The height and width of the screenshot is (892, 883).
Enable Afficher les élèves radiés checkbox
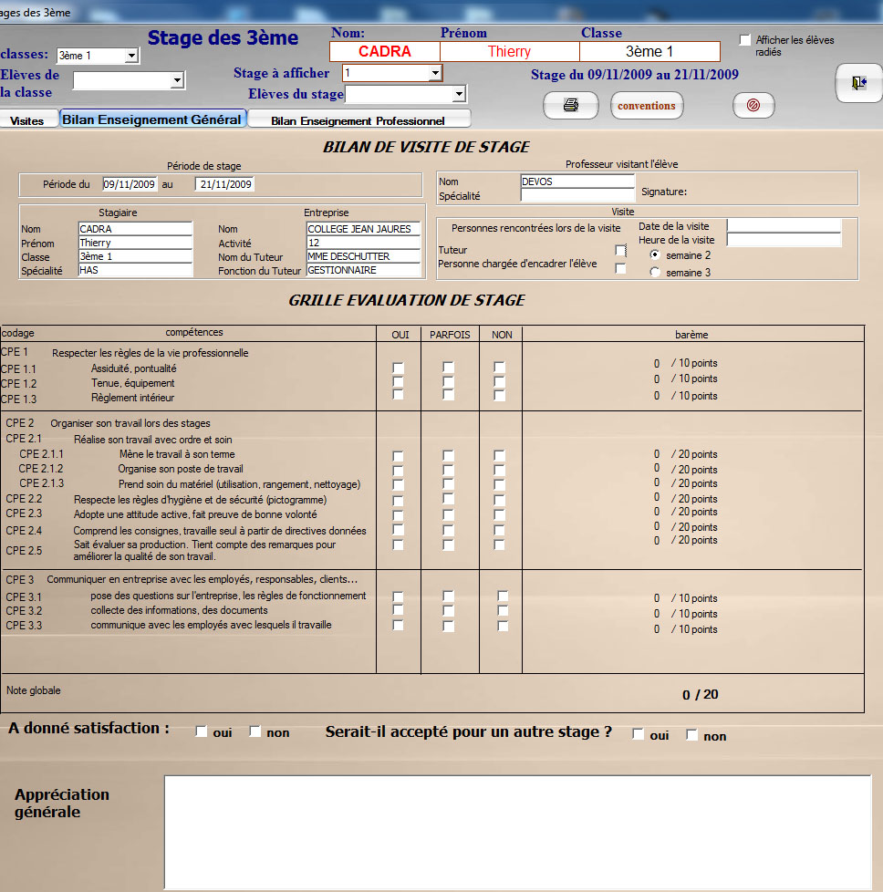click(x=745, y=40)
